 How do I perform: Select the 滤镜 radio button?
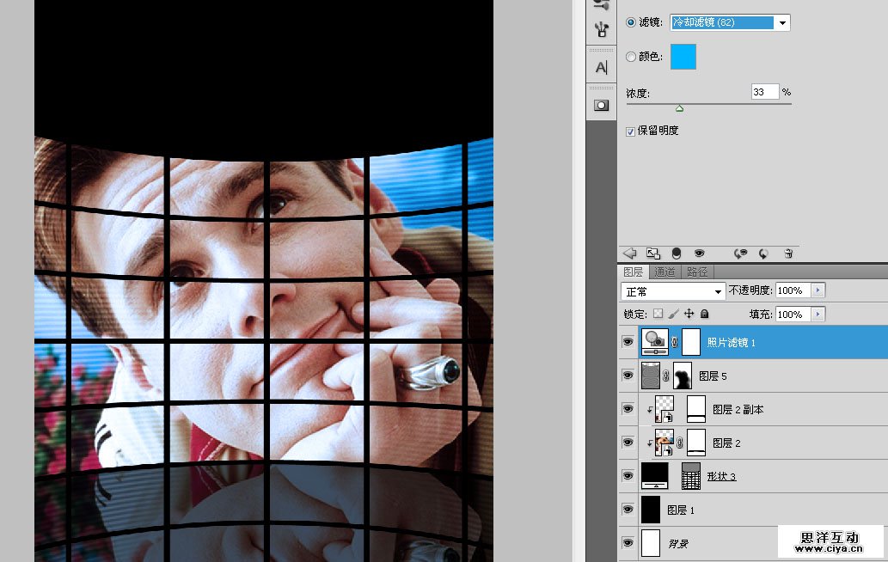630,22
